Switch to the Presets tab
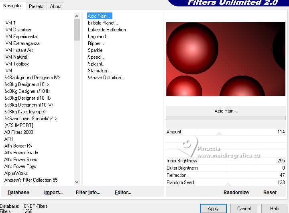Viewport: 289px width, 213px height. pyautogui.click(x=36, y=6)
